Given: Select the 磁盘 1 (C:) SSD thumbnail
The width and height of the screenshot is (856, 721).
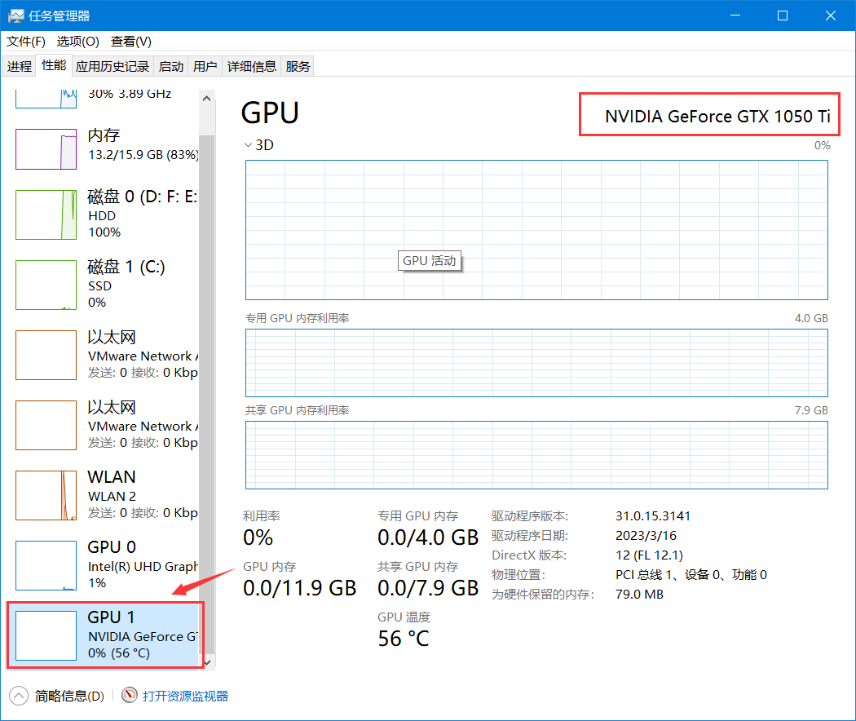Looking at the screenshot, I should [46, 285].
